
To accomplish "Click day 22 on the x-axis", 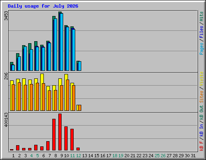I will [139, 156].
